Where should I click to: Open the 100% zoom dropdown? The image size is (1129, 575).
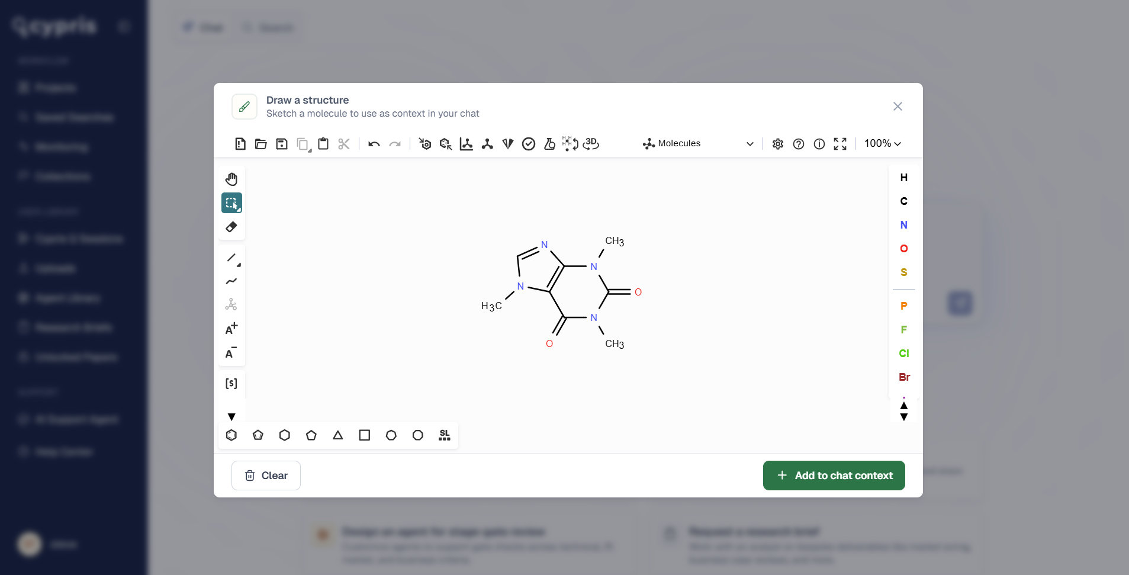point(882,144)
